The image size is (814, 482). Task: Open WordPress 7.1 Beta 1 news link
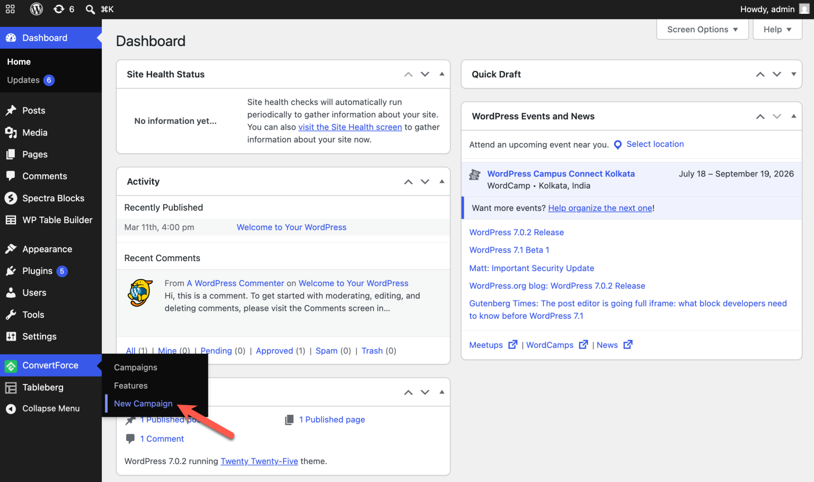(x=509, y=250)
